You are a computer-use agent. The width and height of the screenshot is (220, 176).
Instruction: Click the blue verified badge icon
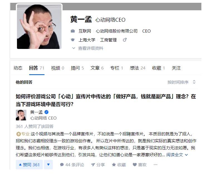(46, 112)
